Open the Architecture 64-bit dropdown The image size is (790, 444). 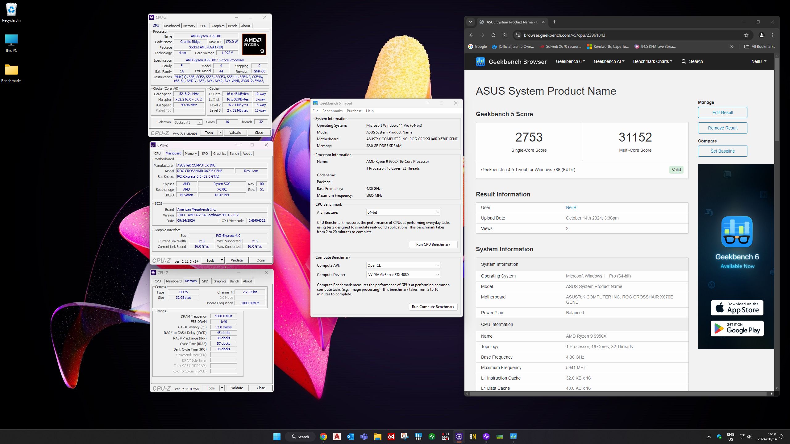tap(403, 212)
